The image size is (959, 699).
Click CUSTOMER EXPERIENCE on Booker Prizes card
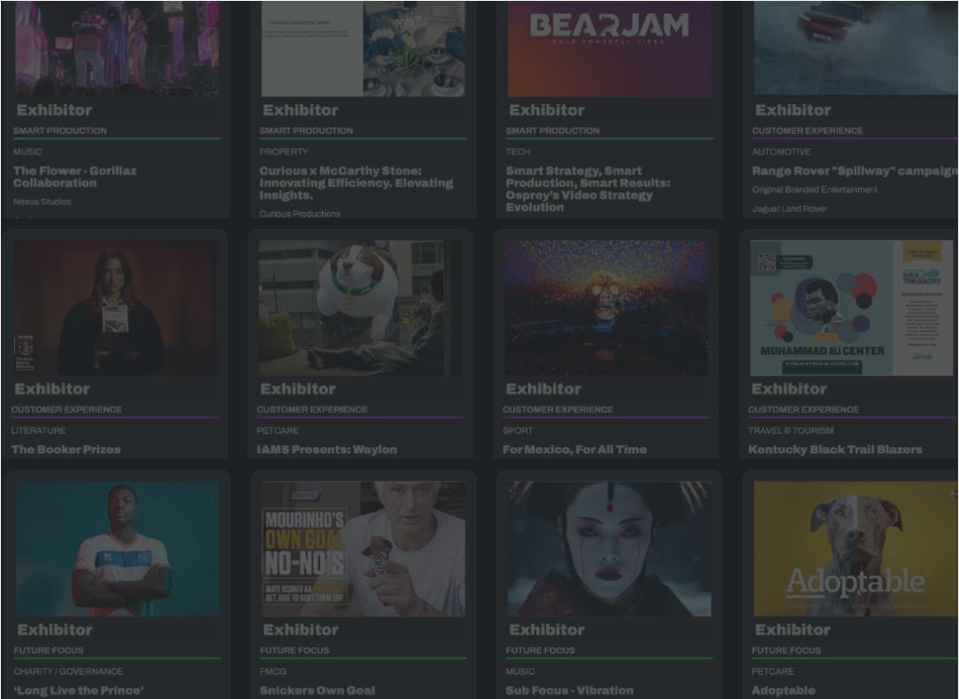[x=66, y=410]
